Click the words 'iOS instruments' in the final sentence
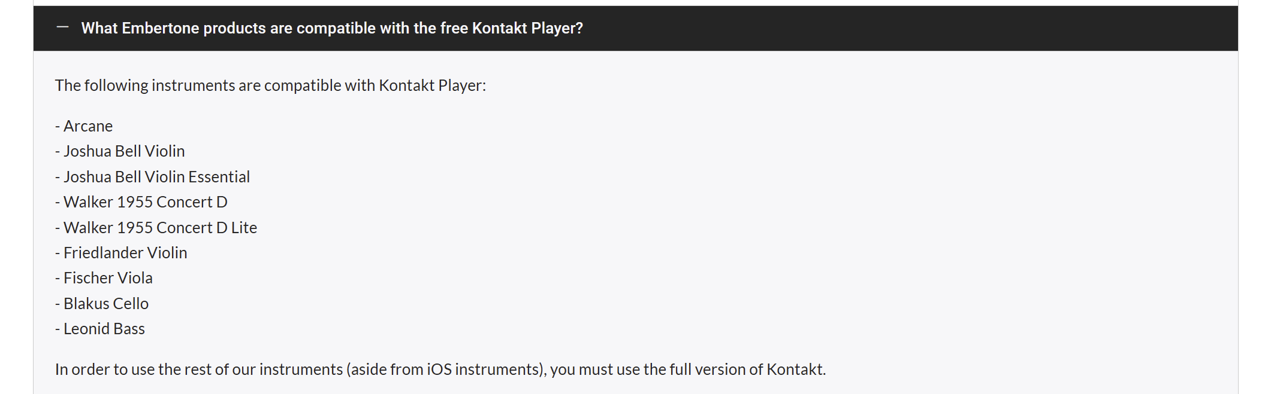The image size is (1262, 394). coord(484,369)
